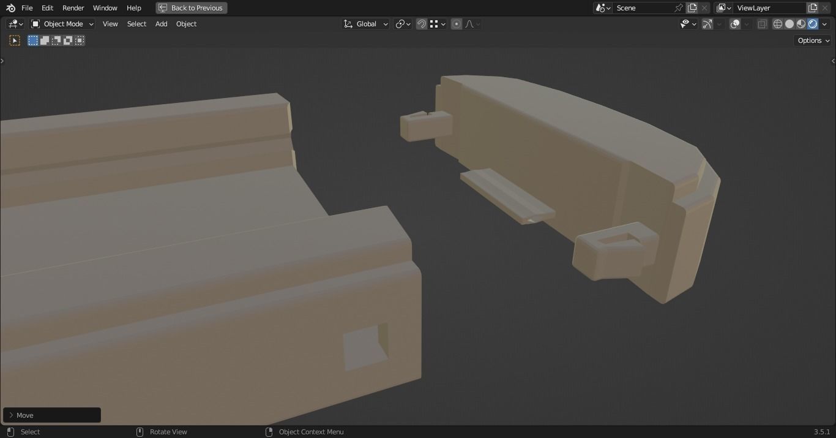Open the overlays options dropdown arrow
This screenshot has width=836, height=438.
click(x=747, y=24)
